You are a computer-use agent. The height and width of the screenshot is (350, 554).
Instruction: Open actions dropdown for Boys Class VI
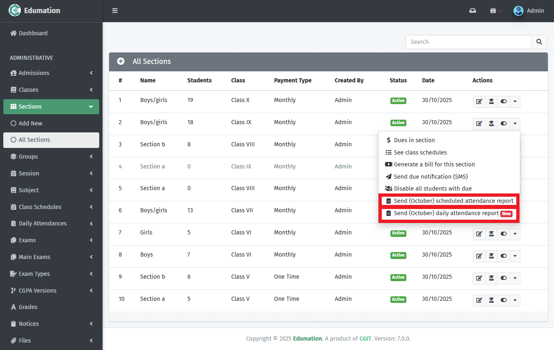tap(515, 256)
